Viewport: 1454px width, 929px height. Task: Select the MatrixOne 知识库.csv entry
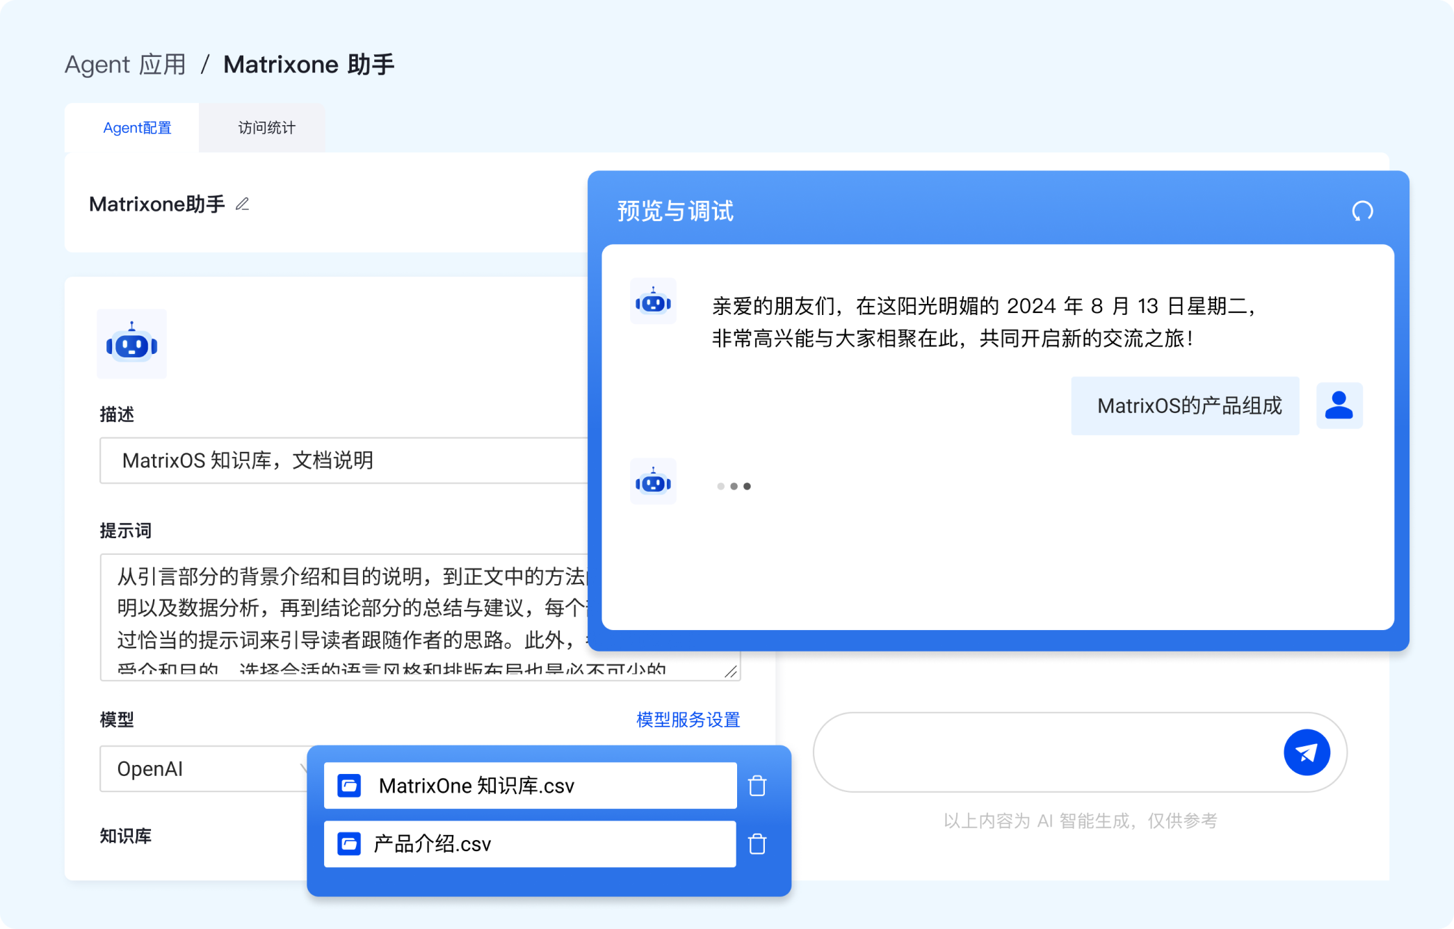(530, 786)
